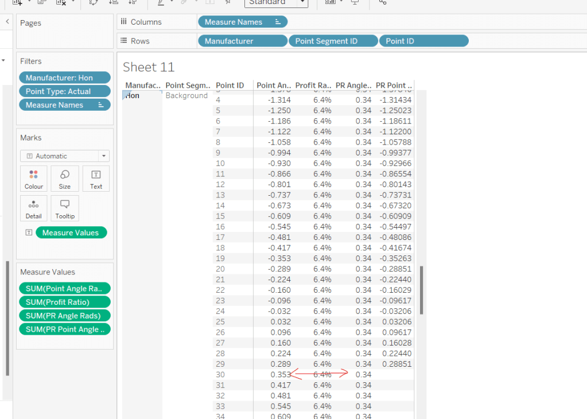
Task: Click the share icon in toolbar
Action: click(x=383, y=2)
